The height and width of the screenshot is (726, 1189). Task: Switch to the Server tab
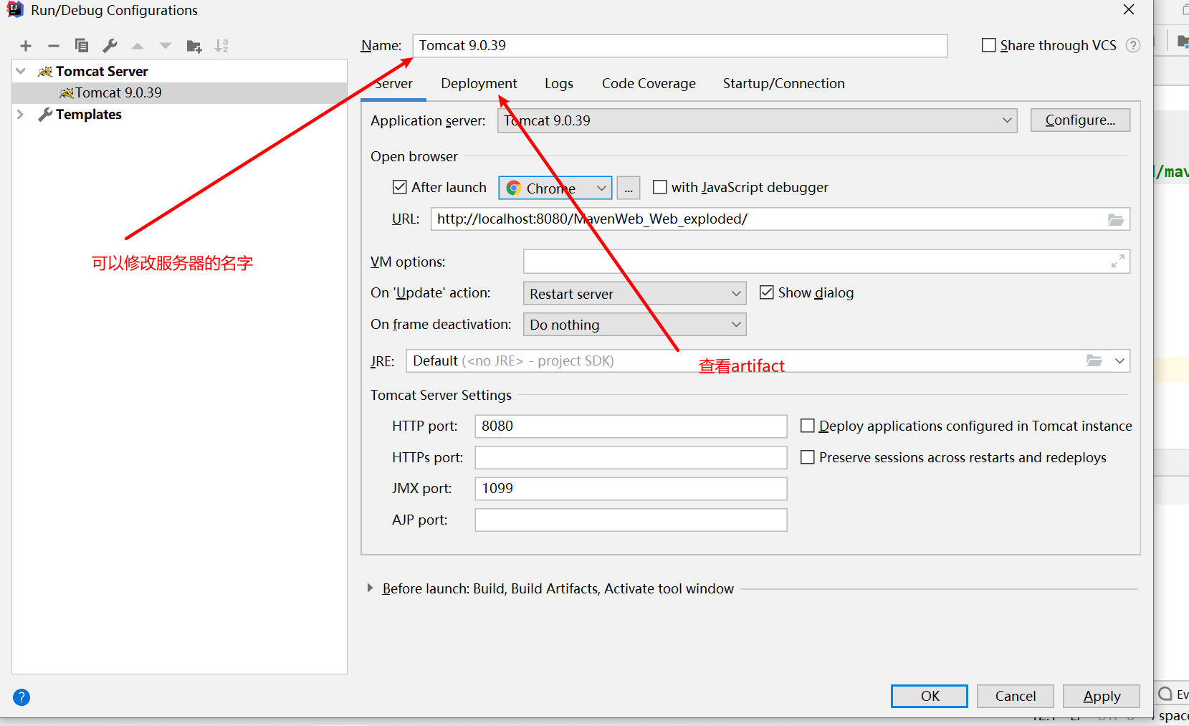pyautogui.click(x=393, y=84)
